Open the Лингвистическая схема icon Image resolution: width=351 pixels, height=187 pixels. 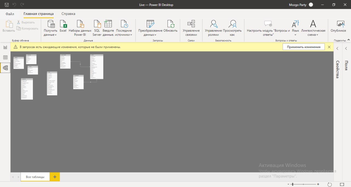313,24
